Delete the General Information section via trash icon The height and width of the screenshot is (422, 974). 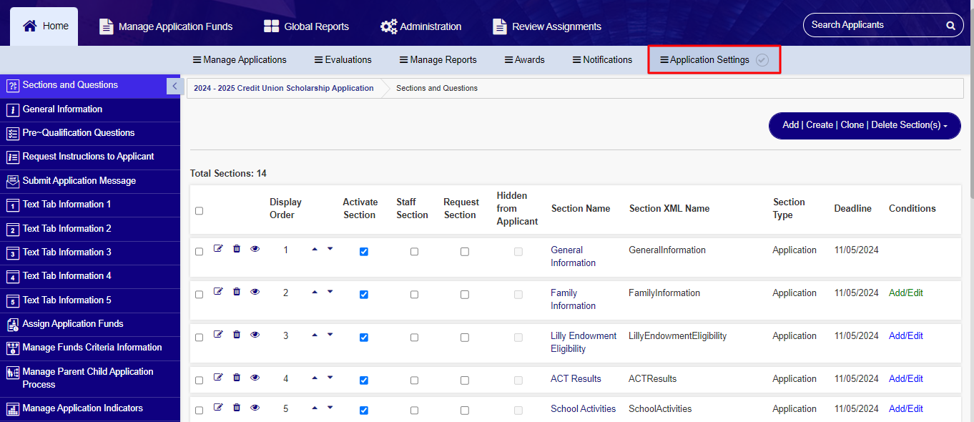pyautogui.click(x=237, y=249)
